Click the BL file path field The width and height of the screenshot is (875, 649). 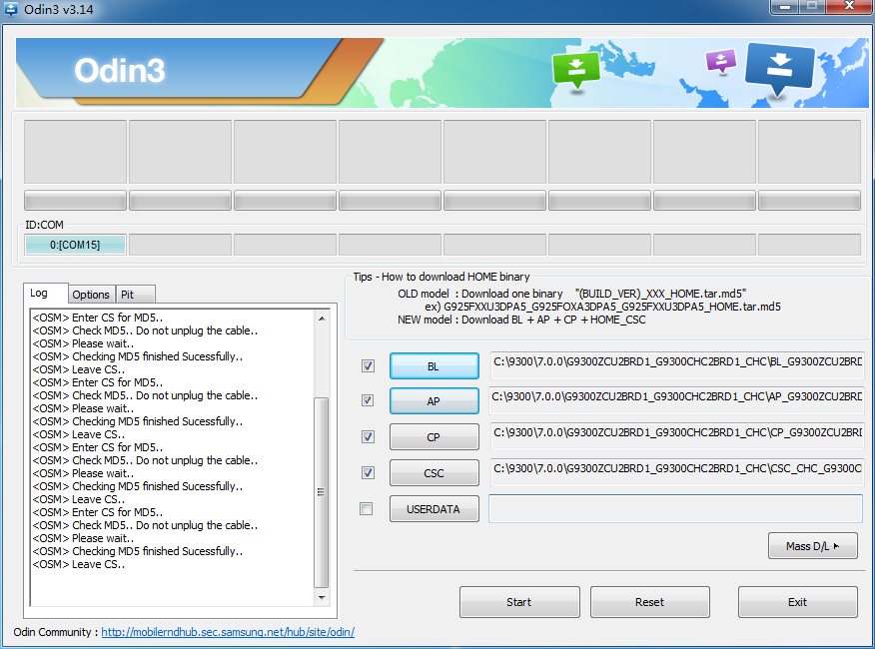(x=676, y=365)
